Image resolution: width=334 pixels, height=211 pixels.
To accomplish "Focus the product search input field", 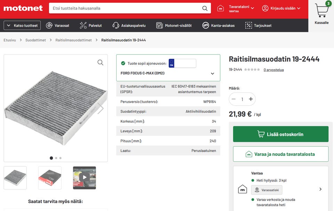I will tap(126, 8).
